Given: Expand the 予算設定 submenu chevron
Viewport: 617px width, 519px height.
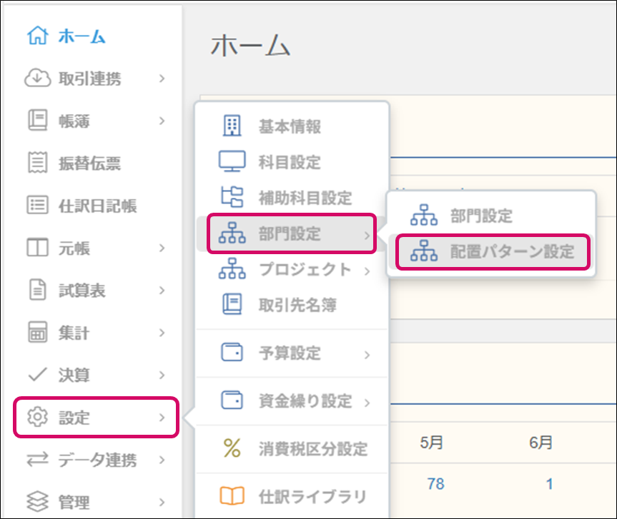Looking at the screenshot, I should click(367, 354).
